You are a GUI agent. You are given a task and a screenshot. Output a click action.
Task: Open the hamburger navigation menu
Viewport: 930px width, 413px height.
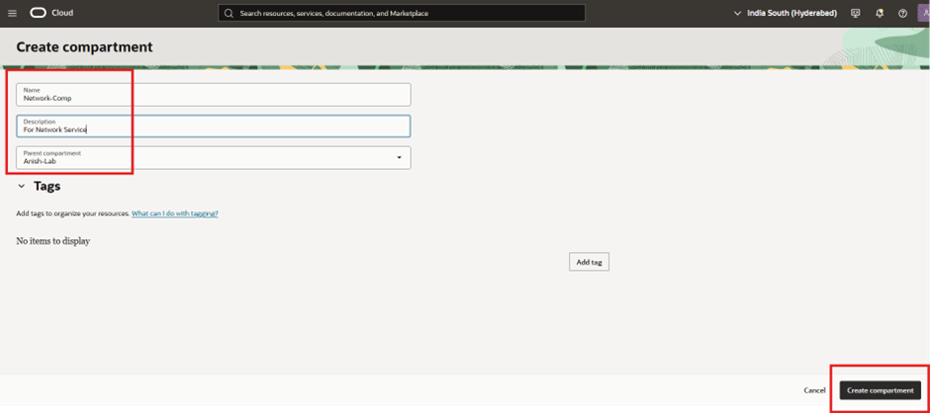coord(12,14)
